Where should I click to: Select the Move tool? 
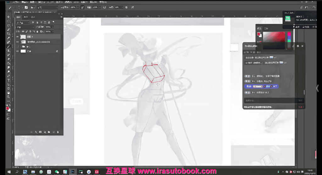tap(8, 17)
